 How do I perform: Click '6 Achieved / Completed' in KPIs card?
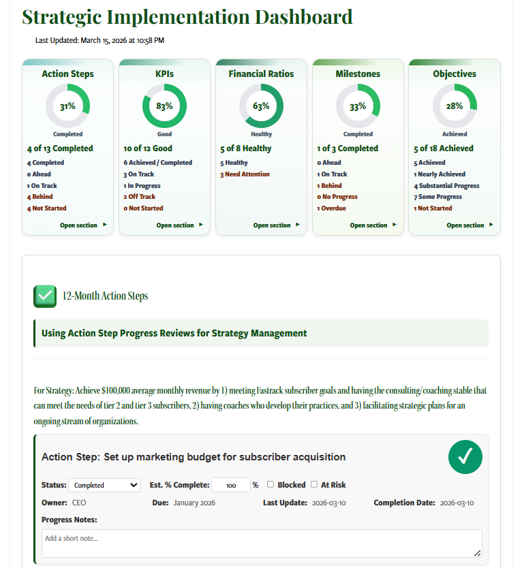[158, 163]
